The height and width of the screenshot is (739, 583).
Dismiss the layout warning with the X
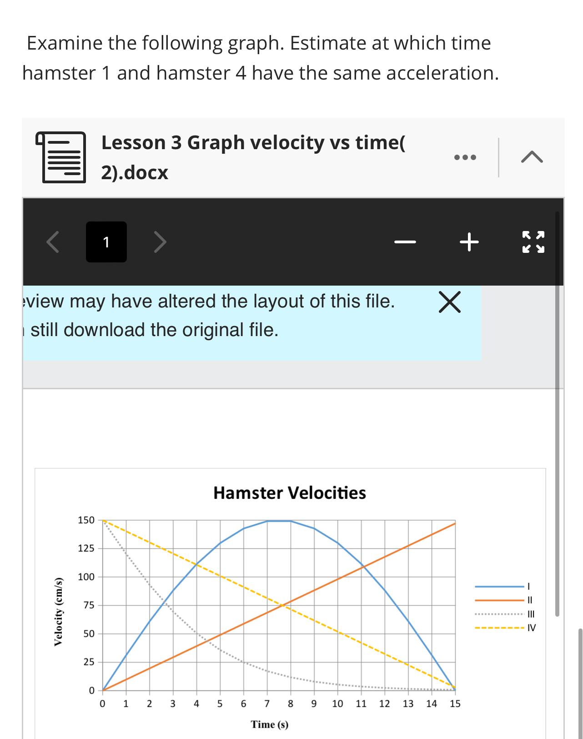coord(451,302)
